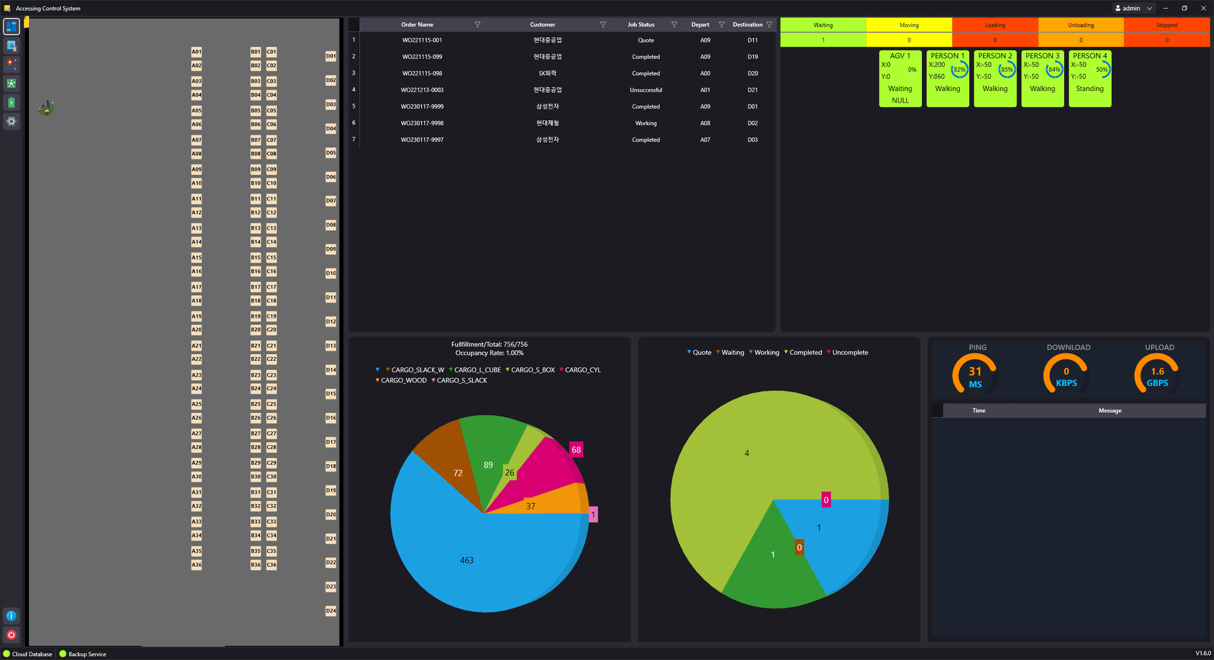Select order row WO230117-9998
The image size is (1214, 660).
(422, 123)
